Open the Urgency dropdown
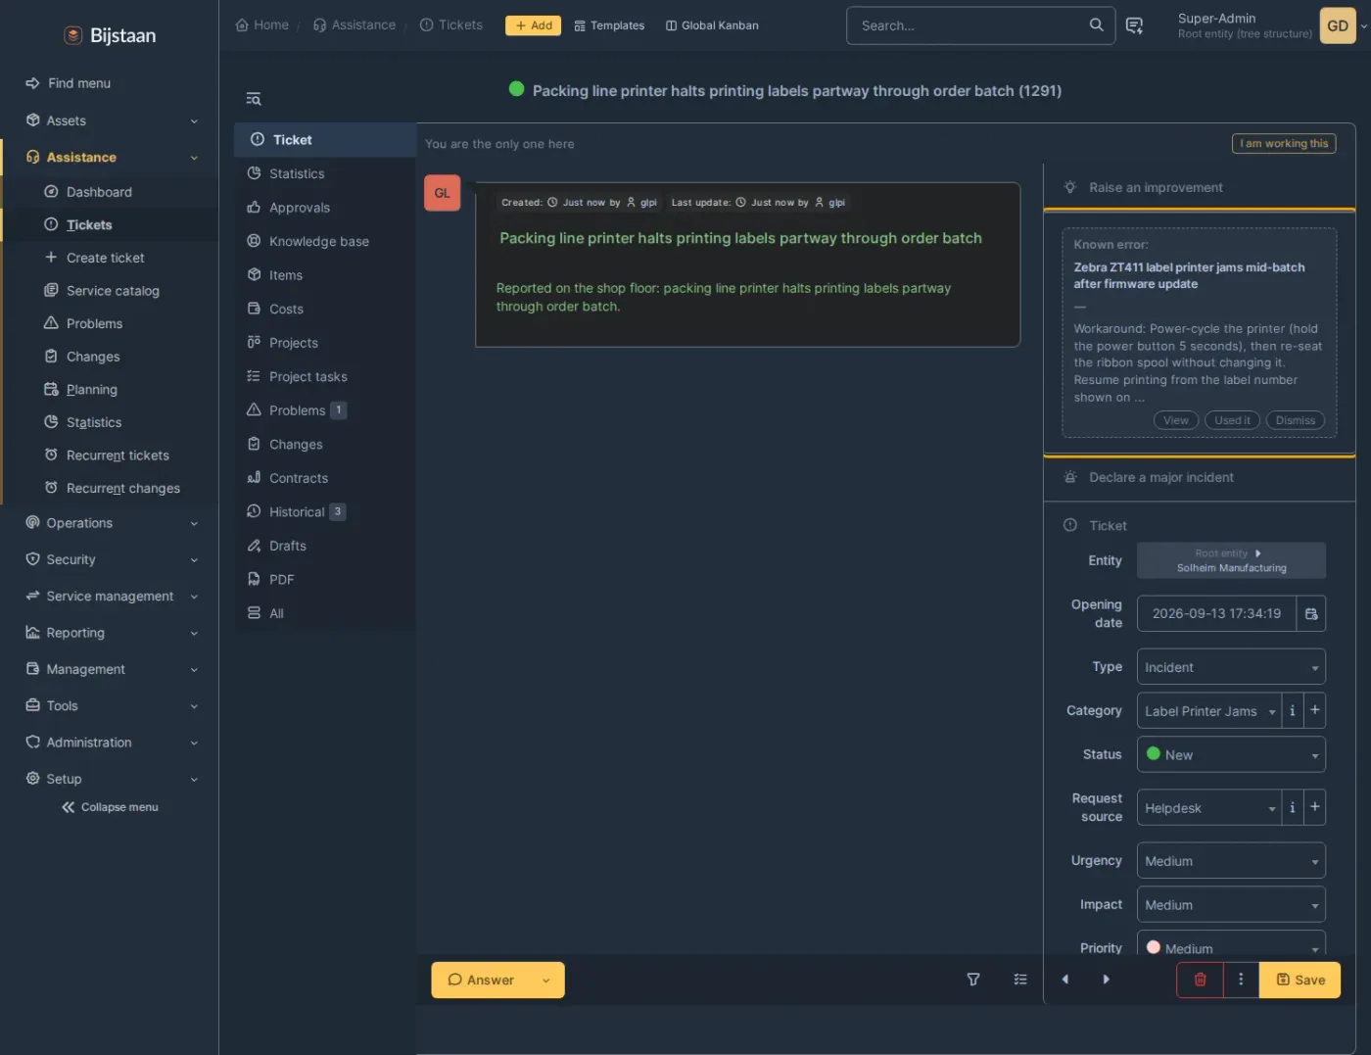The image size is (1371, 1055). (x=1231, y=861)
